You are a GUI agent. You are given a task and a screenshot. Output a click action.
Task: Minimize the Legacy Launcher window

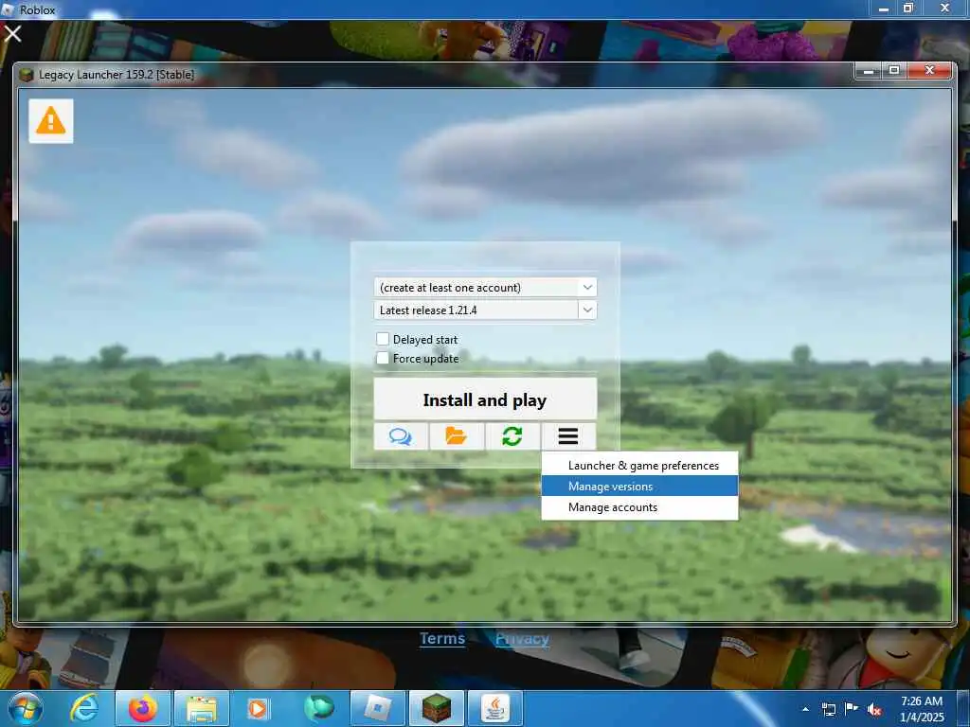[x=870, y=71]
